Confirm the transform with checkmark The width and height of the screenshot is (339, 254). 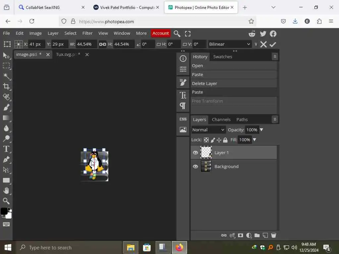[273, 44]
